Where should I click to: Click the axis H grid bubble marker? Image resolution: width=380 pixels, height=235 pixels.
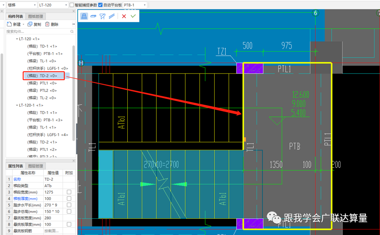[81, 63]
